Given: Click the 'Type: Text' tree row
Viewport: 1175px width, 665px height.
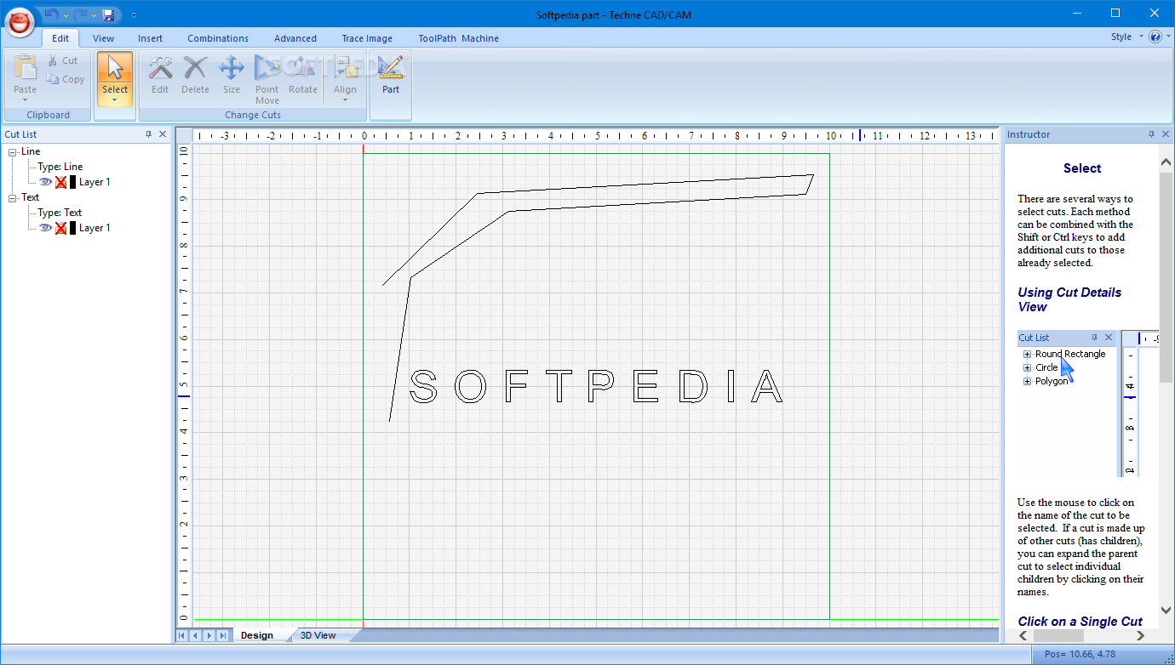Looking at the screenshot, I should click(60, 213).
